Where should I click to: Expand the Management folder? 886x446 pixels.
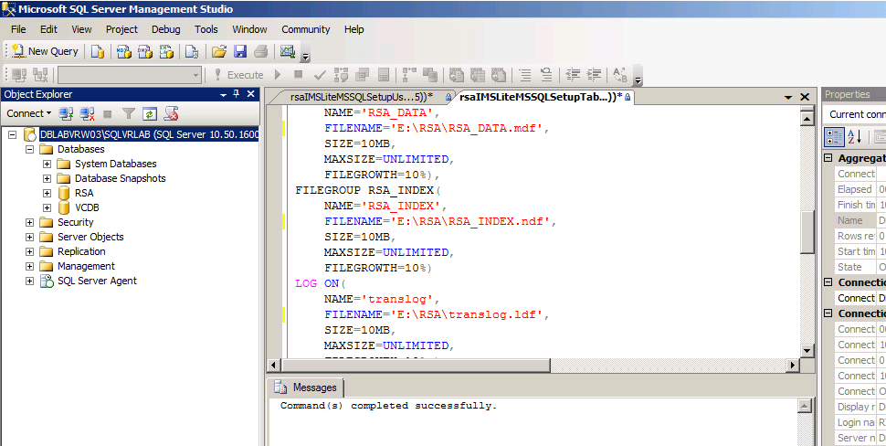29,267
